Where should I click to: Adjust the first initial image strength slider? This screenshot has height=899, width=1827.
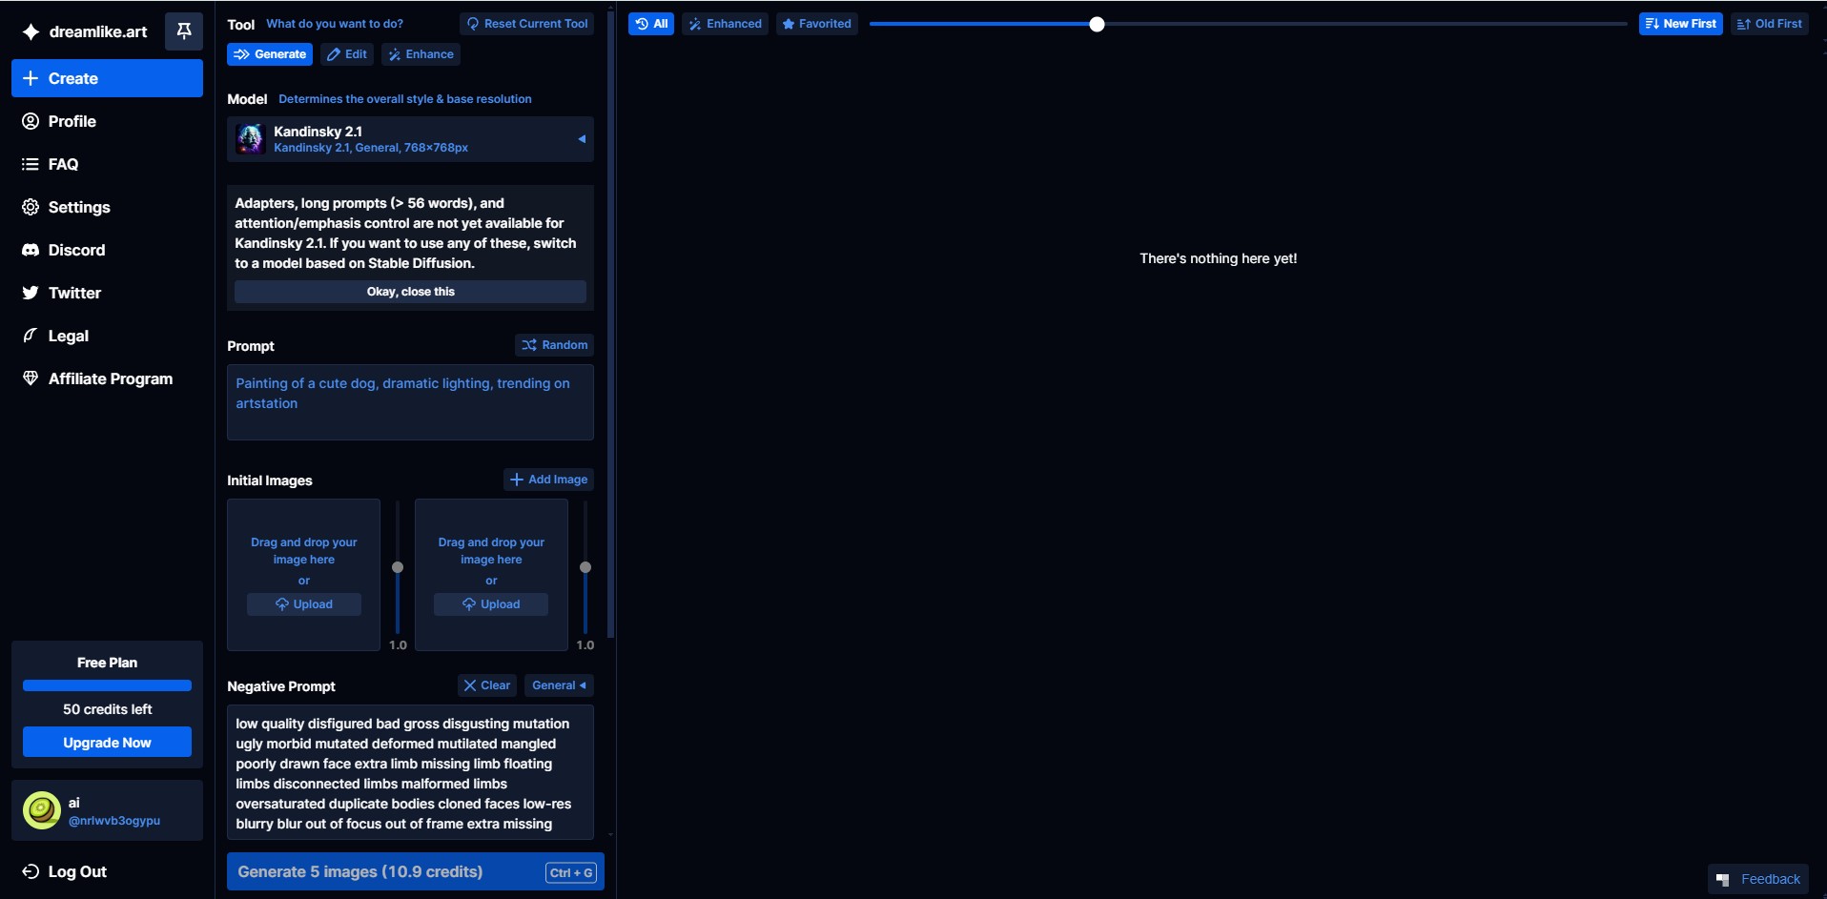398,567
